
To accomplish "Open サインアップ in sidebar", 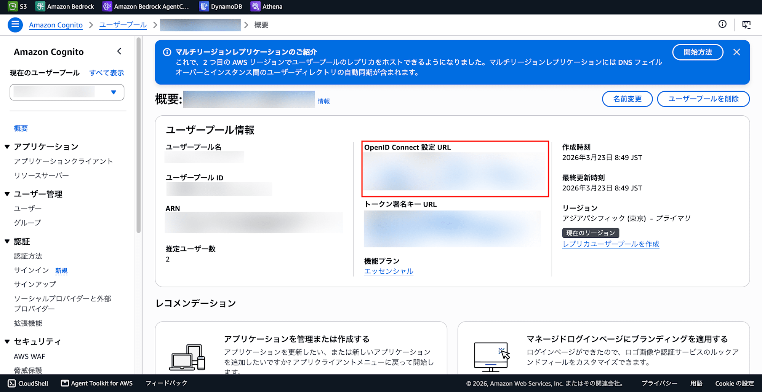I will coord(35,284).
